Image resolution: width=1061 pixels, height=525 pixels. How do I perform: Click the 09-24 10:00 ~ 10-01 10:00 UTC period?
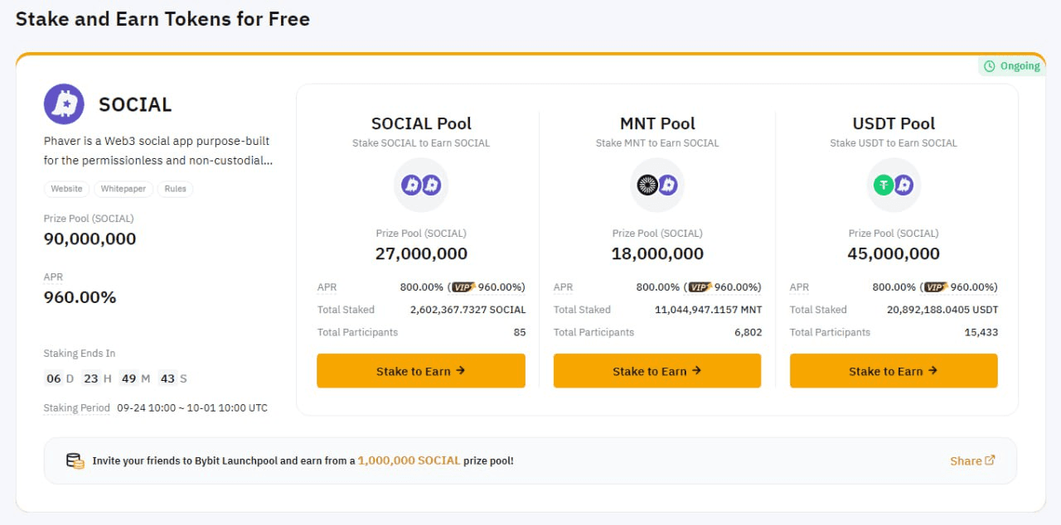coord(192,407)
